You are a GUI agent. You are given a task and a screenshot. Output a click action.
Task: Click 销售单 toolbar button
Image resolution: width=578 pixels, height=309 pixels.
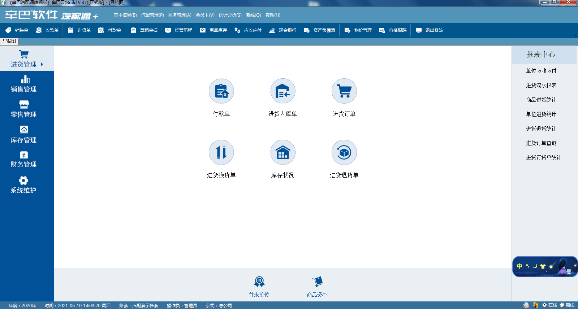17,30
